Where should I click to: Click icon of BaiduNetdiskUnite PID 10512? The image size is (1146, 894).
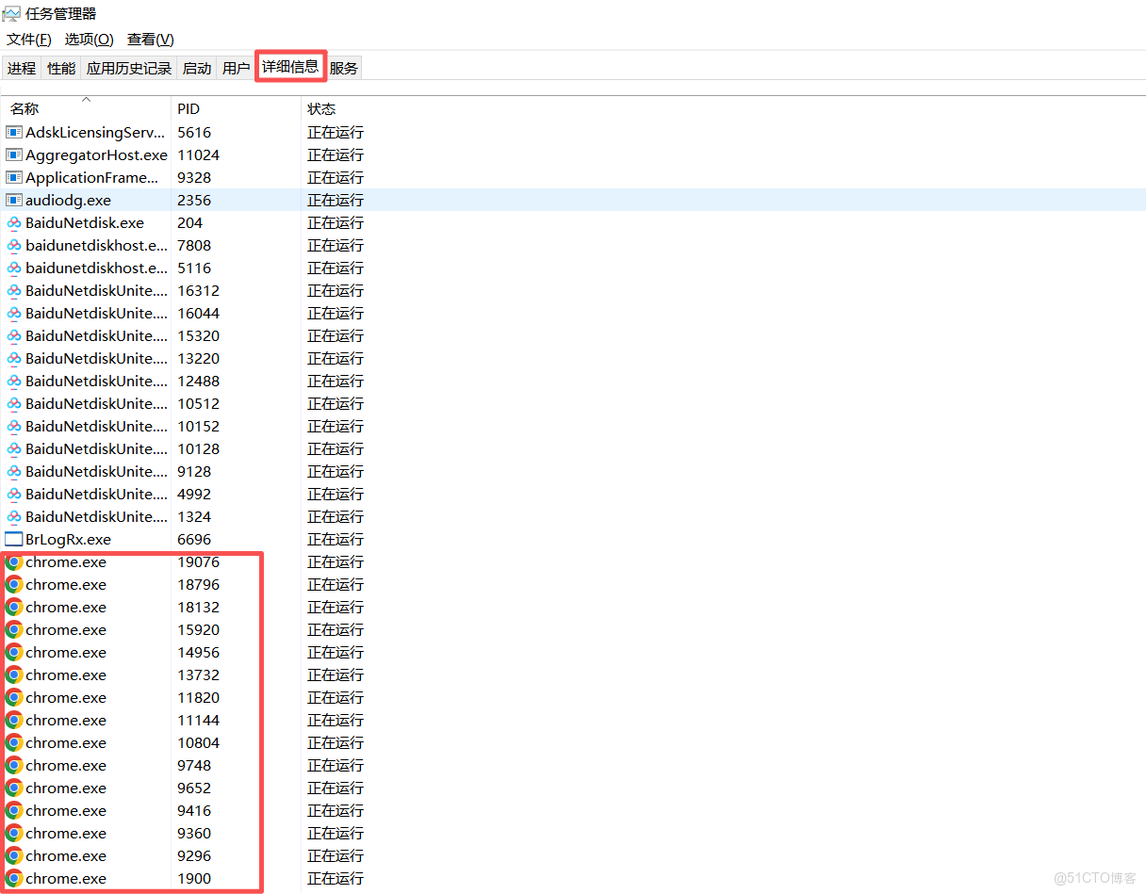(14, 404)
